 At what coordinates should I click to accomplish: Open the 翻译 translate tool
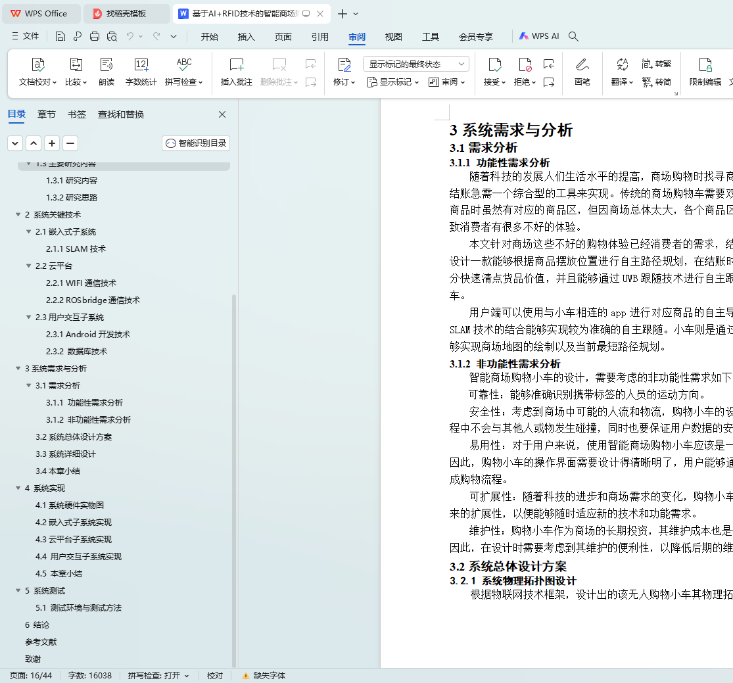[x=622, y=72]
